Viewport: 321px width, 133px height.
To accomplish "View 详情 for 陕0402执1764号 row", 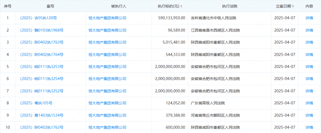I will tap(309, 55).
